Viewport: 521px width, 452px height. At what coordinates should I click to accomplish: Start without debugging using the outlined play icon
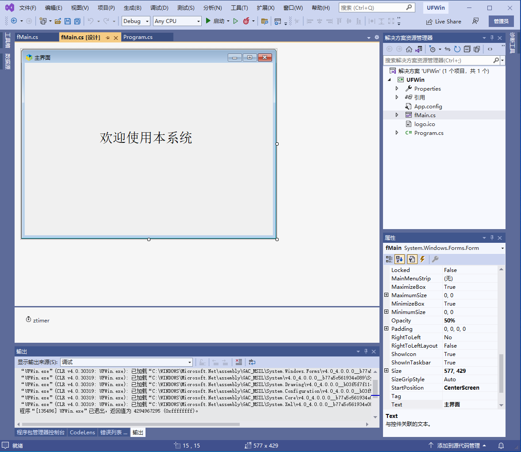pyautogui.click(x=236, y=21)
